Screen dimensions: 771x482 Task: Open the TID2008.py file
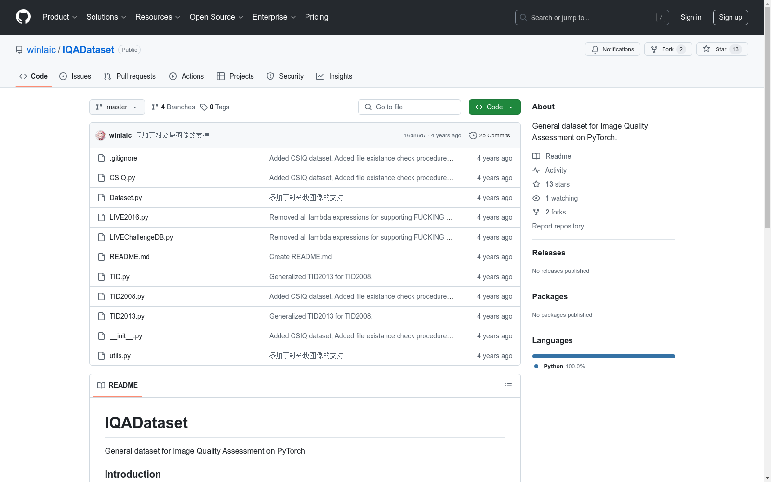[x=127, y=296]
